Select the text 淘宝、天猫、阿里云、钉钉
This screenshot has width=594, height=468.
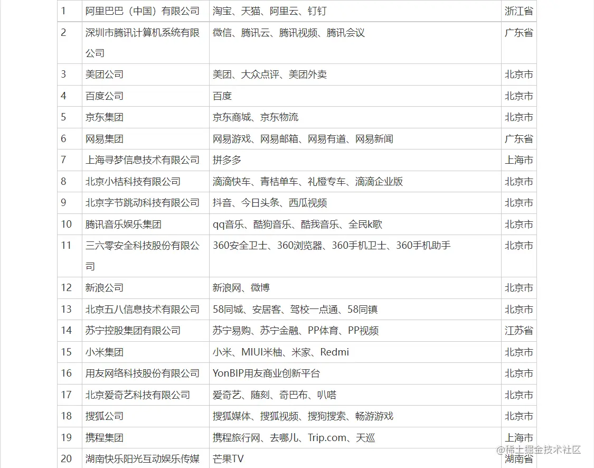[x=269, y=11]
